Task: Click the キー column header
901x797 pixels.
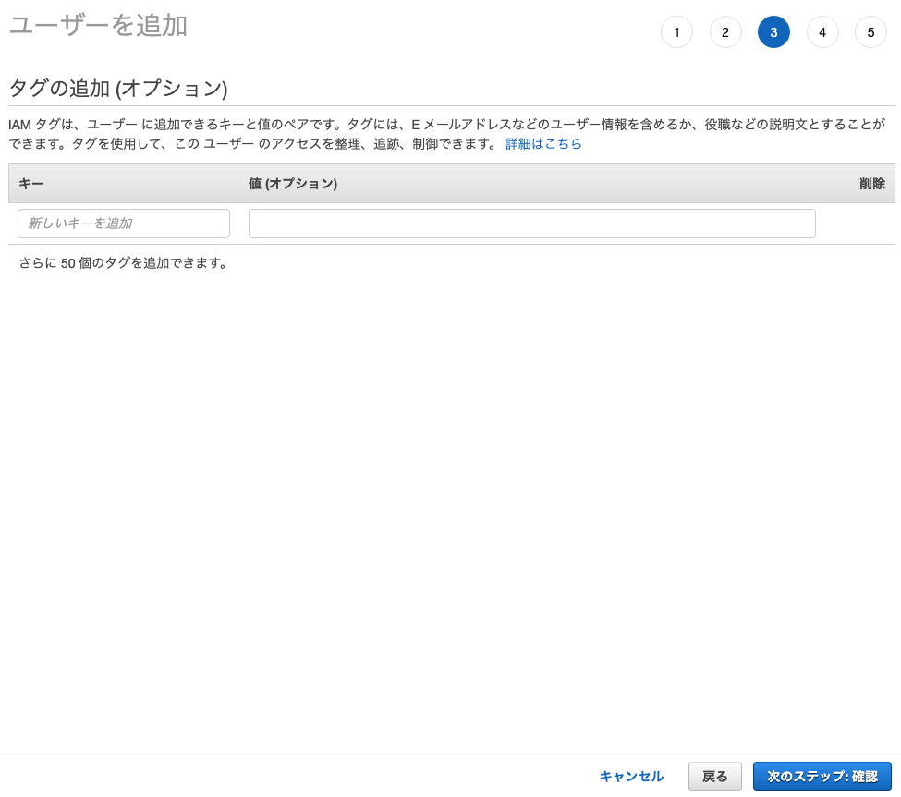Action: point(31,184)
